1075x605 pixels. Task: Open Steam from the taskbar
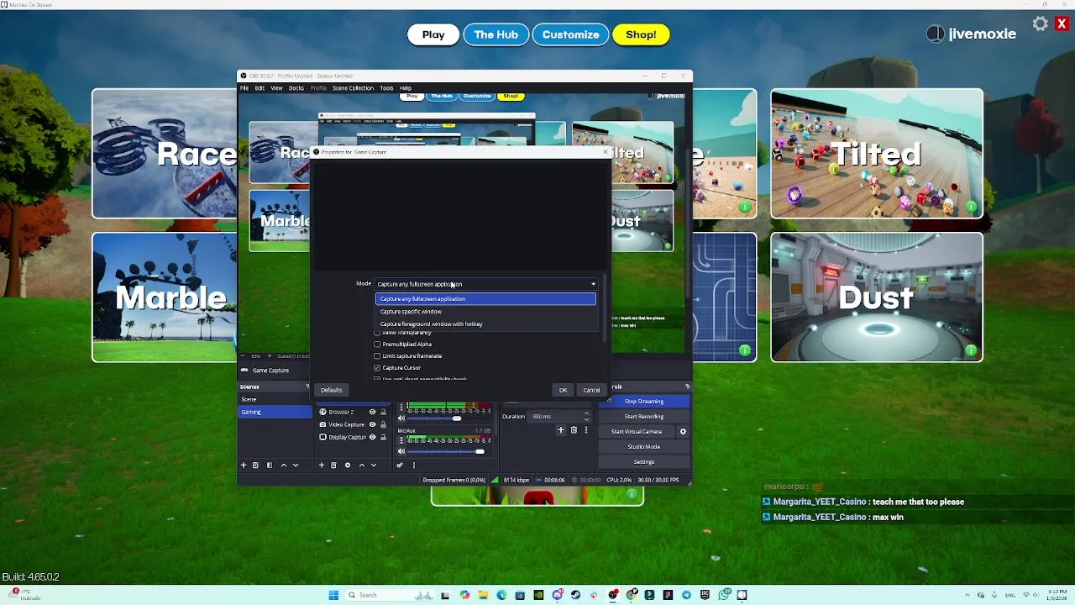(575, 595)
